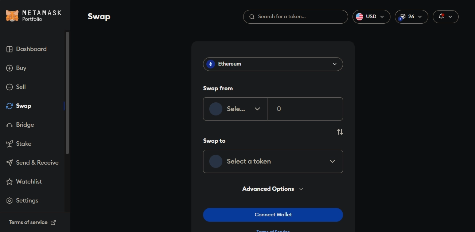
Task: Click the swap direction arrows icon
Action: 340,132
